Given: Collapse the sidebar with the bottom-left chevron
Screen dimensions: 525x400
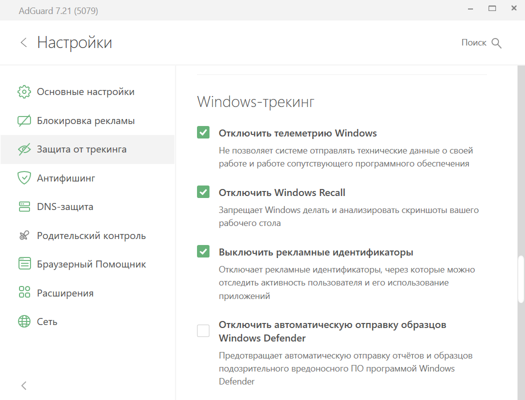Looking at the screenshot, I should (x=23, y=385).
